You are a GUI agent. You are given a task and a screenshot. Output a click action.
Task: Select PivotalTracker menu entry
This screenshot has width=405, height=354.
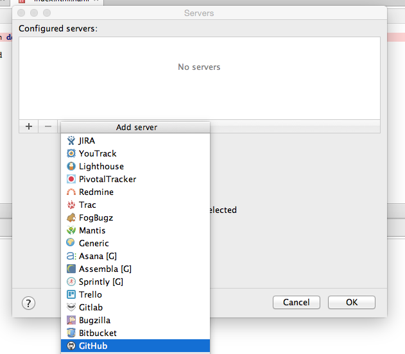click(x=135, y=179)
